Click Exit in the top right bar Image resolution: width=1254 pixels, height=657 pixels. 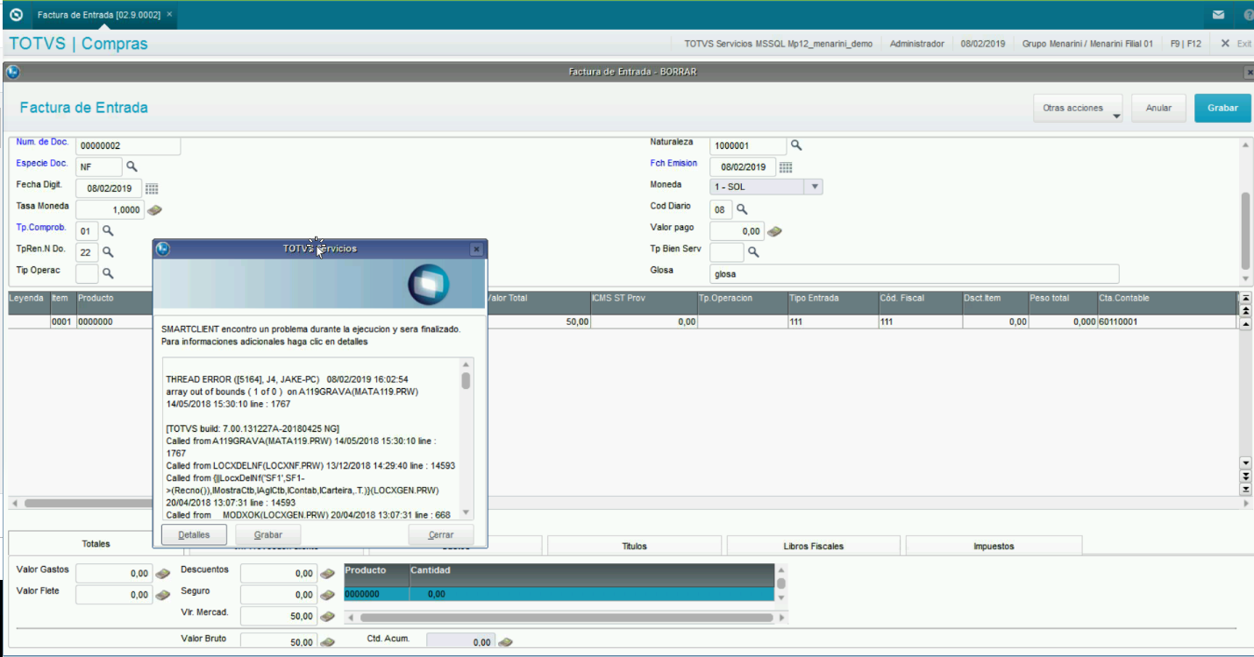pos(1236,43)
